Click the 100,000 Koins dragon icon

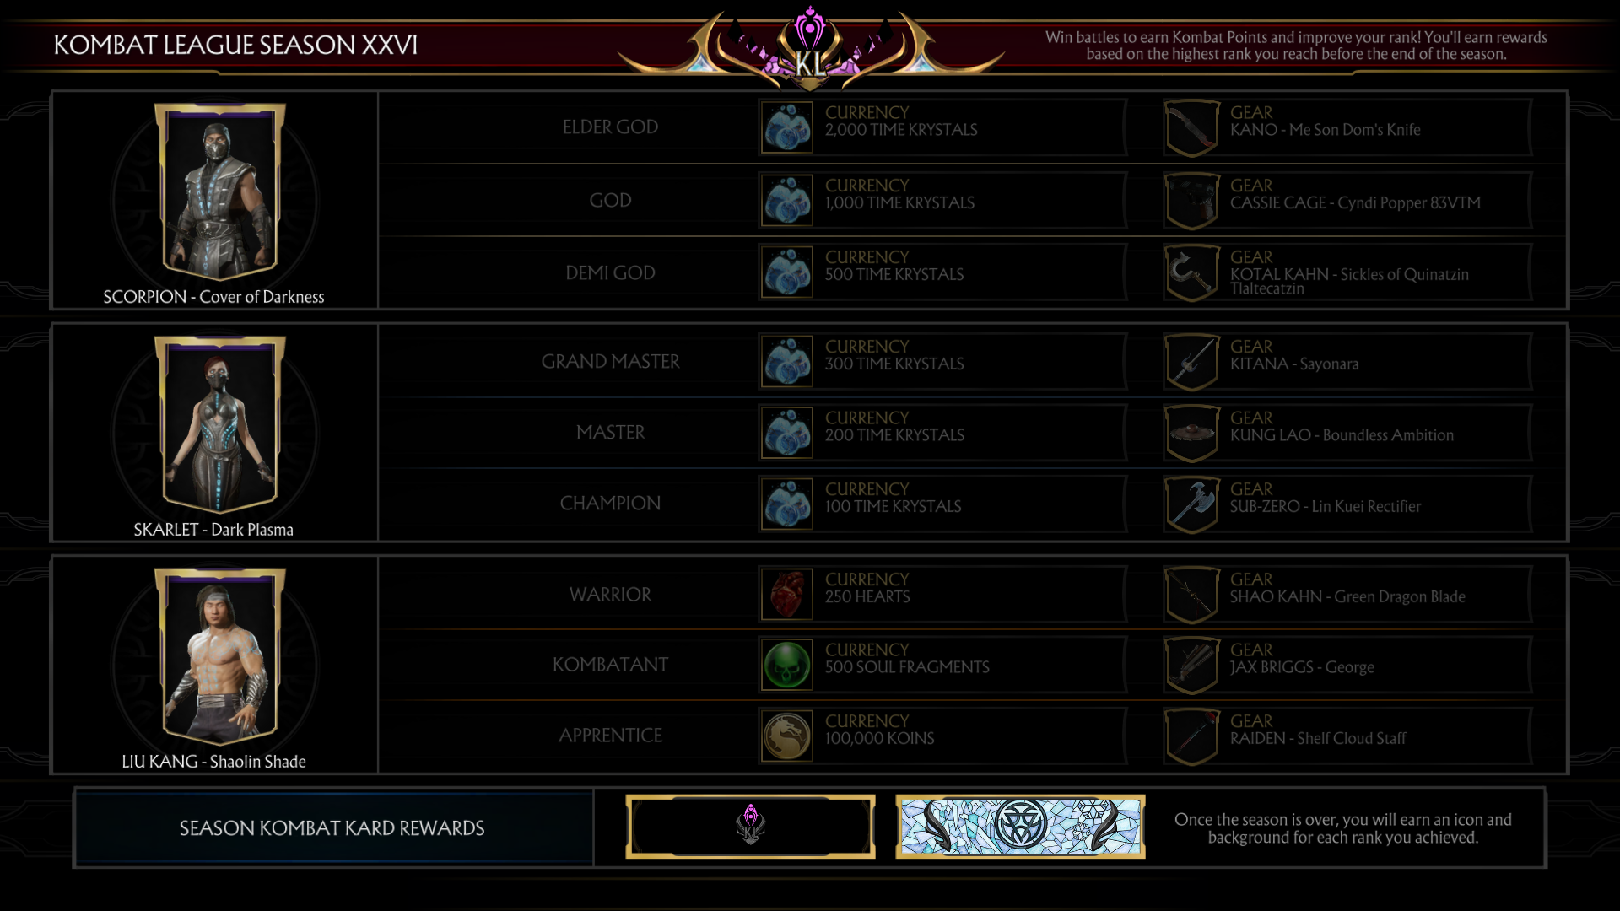pyautogui.click(x=786, y=736)
